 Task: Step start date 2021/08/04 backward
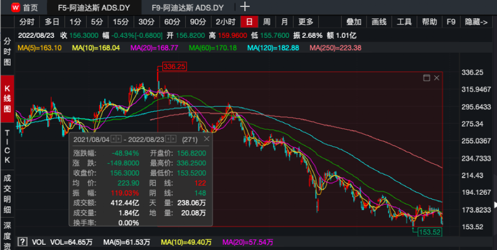click(113, 139)
